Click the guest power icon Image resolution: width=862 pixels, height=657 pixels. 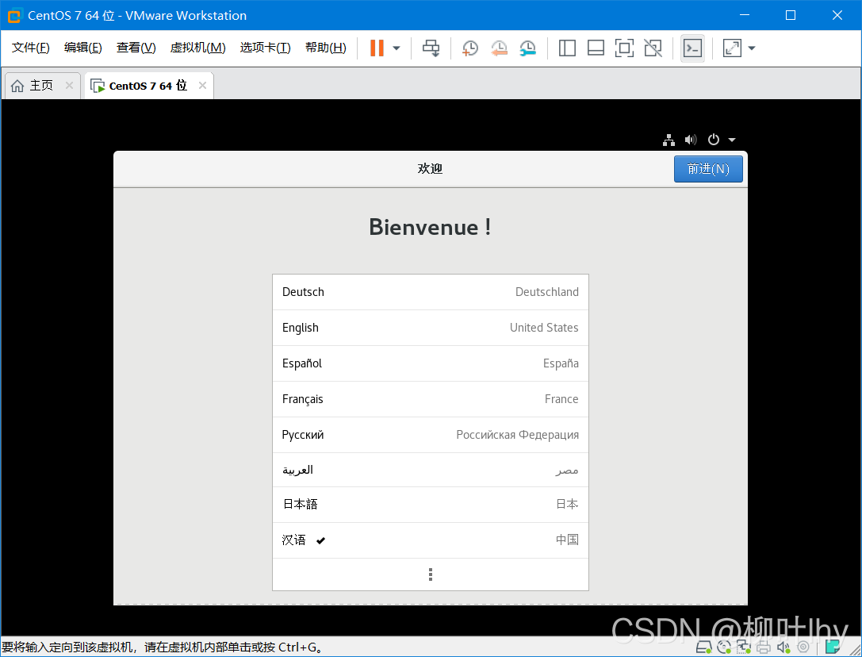coord(714,140)
